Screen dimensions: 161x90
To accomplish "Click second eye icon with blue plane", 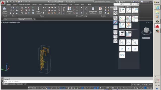I will coord(129,33).
